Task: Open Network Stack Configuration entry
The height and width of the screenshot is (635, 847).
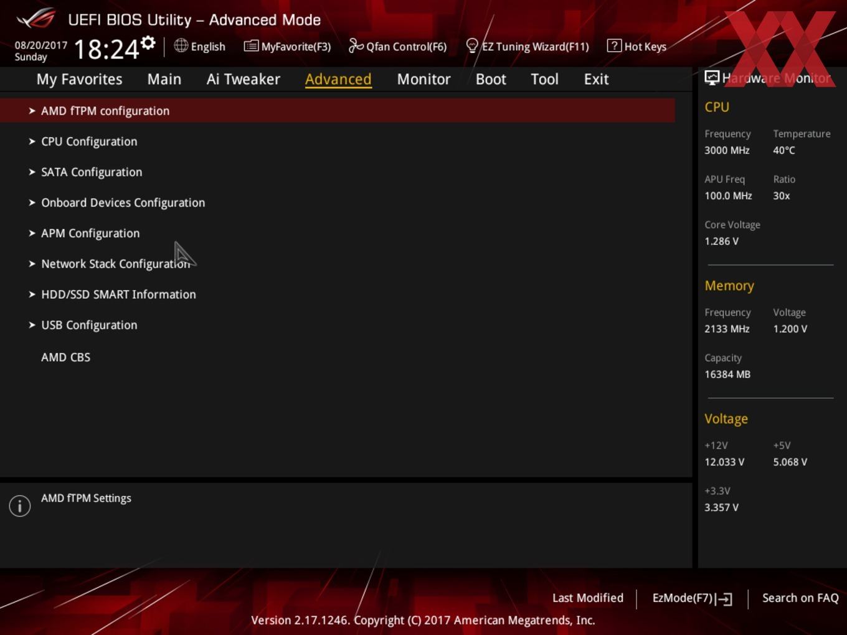Action: [115, 263]
